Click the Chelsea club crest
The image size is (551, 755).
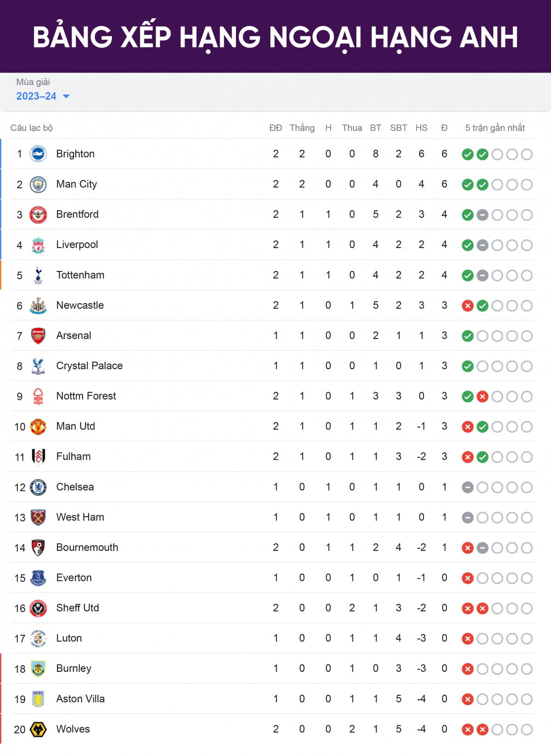(x=38, y=487)
